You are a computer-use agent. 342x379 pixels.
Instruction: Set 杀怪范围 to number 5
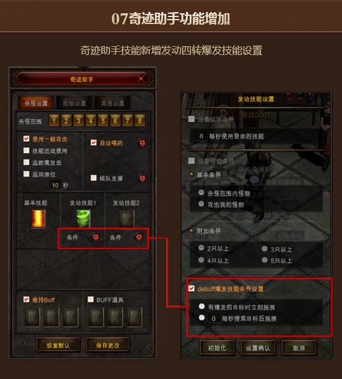(103, 121)
